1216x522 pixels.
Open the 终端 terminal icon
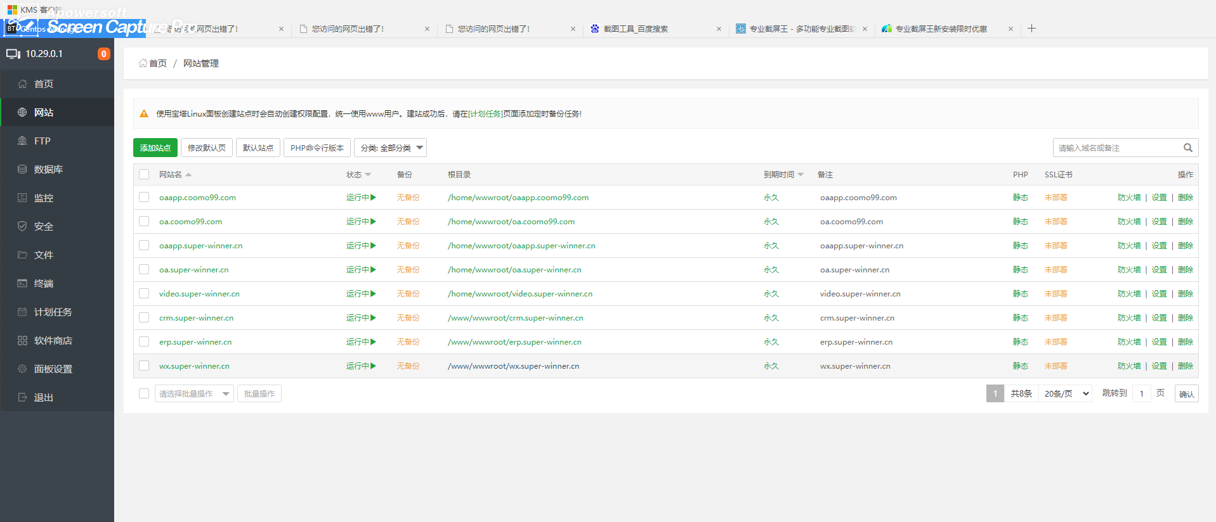click(x=22, y=283)
